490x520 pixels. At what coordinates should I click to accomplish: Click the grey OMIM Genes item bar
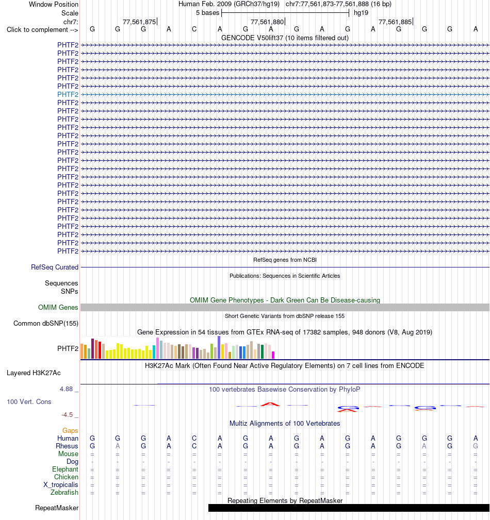tap(285, 308)
